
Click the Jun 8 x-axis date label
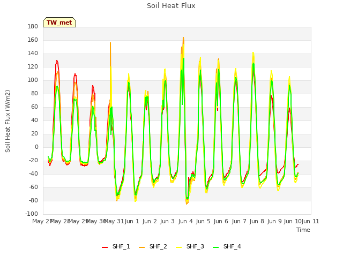[257, 221]
